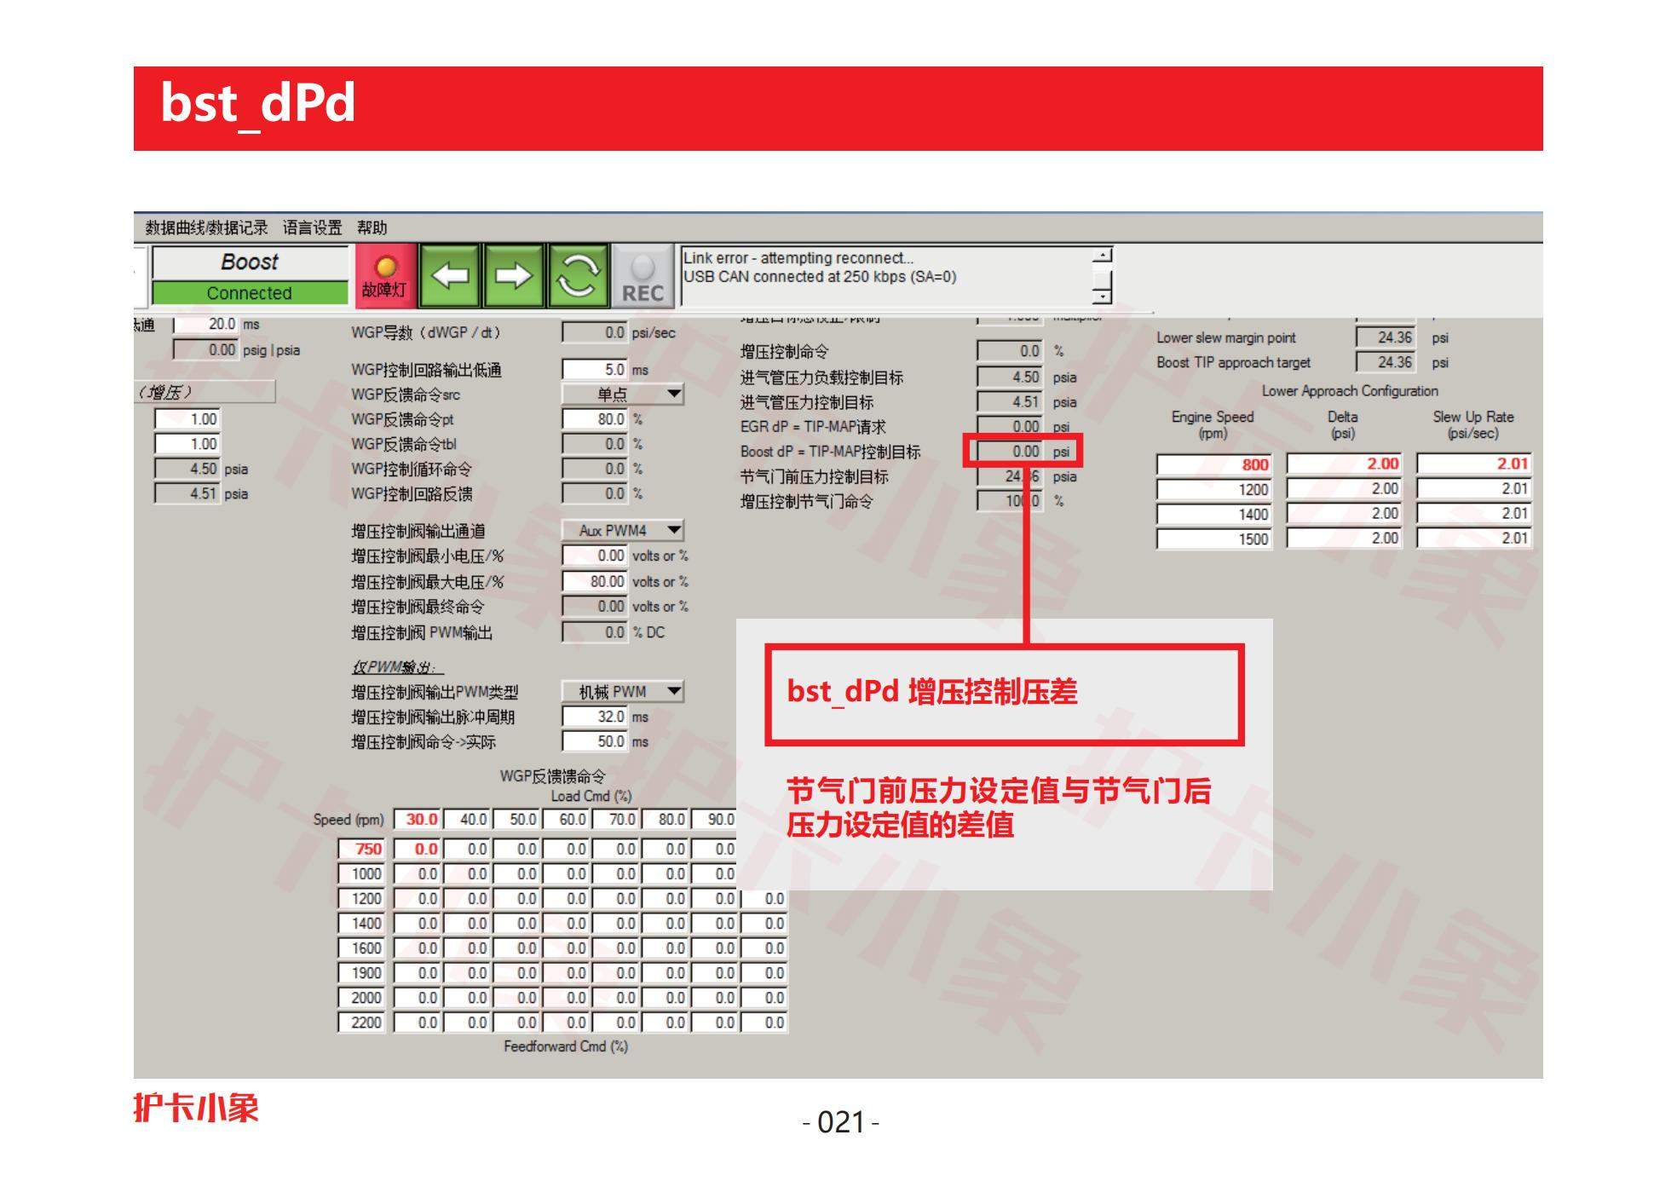Click the green refresh cycle icon

click(578, 275)
